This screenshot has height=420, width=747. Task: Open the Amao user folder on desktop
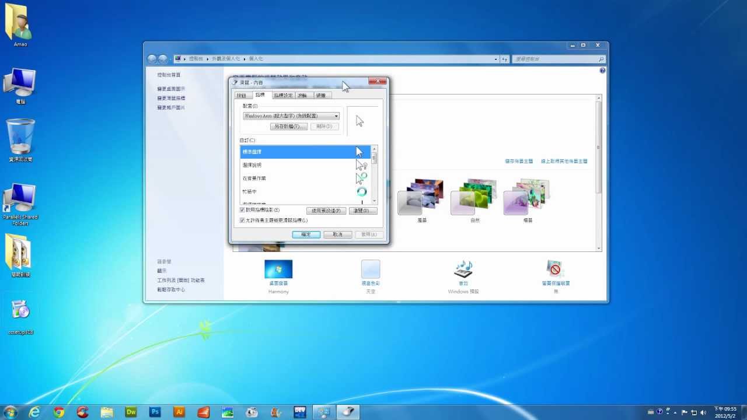[x=20, y=26]
